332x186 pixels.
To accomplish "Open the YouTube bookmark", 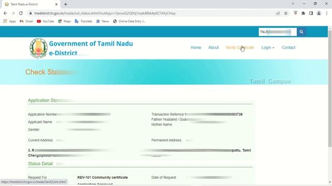I will (x=45, y=21).
